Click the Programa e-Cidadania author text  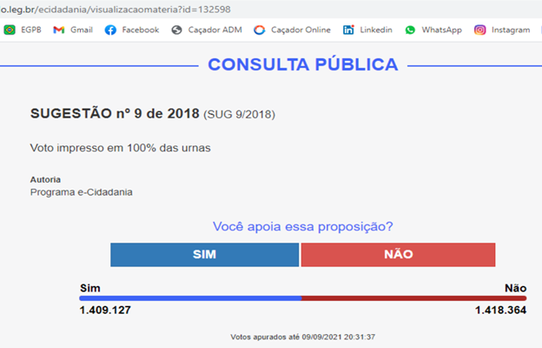(x=82, y=192)
